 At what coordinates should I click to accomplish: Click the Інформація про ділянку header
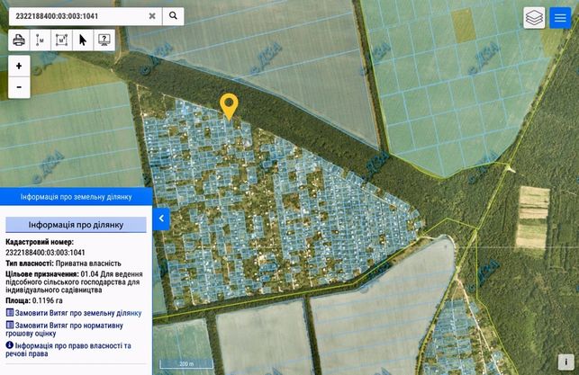coord(76,225)
